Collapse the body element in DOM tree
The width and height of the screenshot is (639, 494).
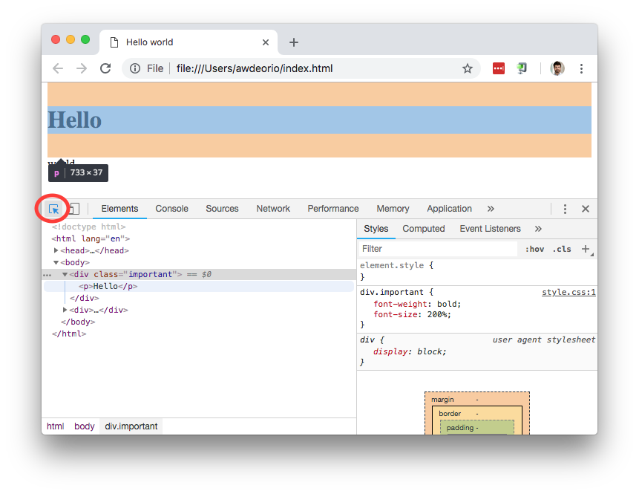[56, 263]
